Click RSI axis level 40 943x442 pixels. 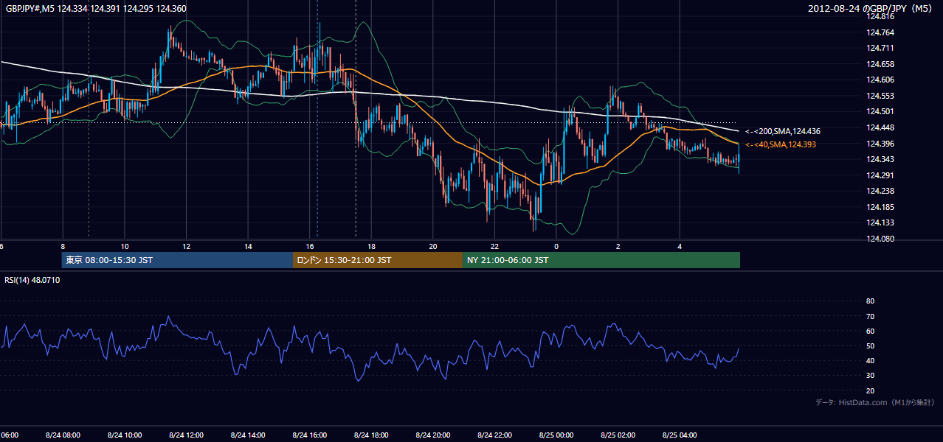(870, 361)
